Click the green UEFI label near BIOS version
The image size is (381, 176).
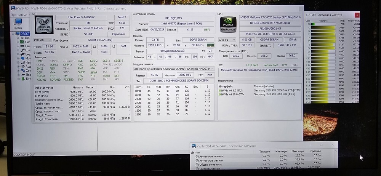point(207,30)
